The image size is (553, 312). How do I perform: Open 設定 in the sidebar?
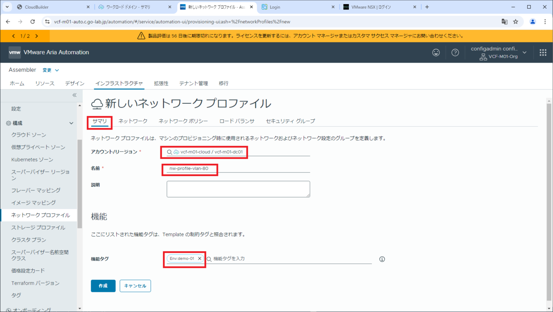pos(16,109)
